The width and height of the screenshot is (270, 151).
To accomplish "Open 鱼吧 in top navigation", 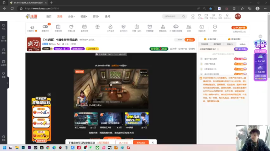I will point(108,16).
